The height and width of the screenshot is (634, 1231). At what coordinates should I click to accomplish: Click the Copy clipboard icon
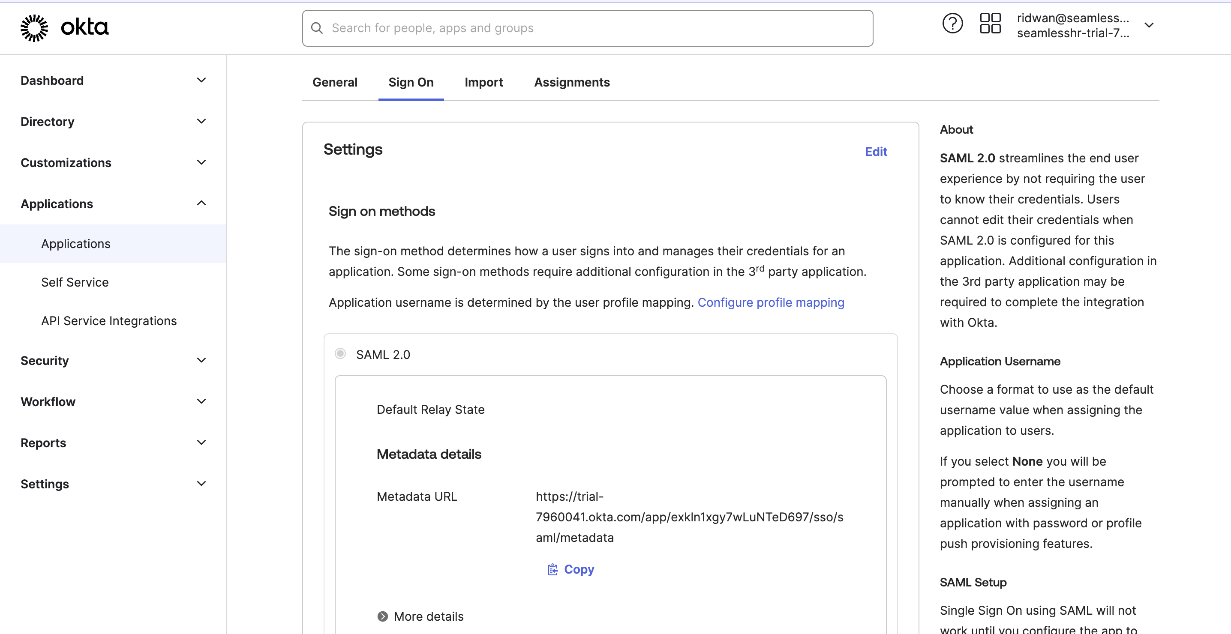(553, 569)
